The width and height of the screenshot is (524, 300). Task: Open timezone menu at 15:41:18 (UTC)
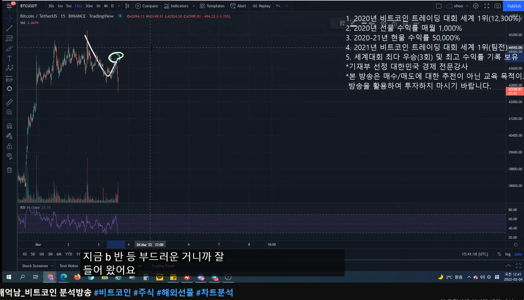475,254
